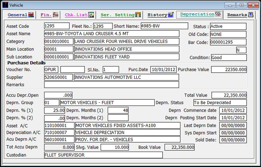
Task: Click the Fin. tab function icon
Action: [x=56, y=15]
